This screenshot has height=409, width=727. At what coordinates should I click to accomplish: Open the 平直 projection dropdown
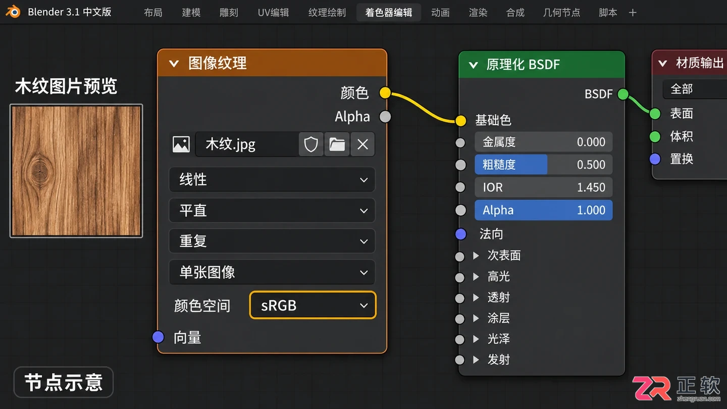click(x=272, y=211)
